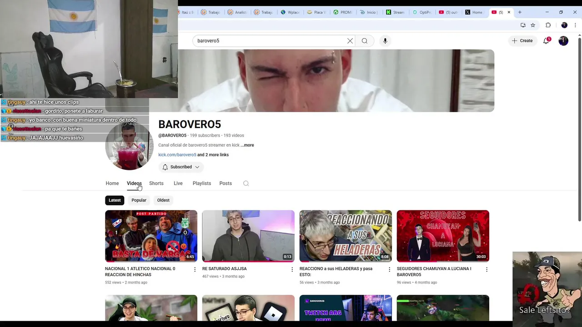Open a new browser tab

click(x=520, y=12)
